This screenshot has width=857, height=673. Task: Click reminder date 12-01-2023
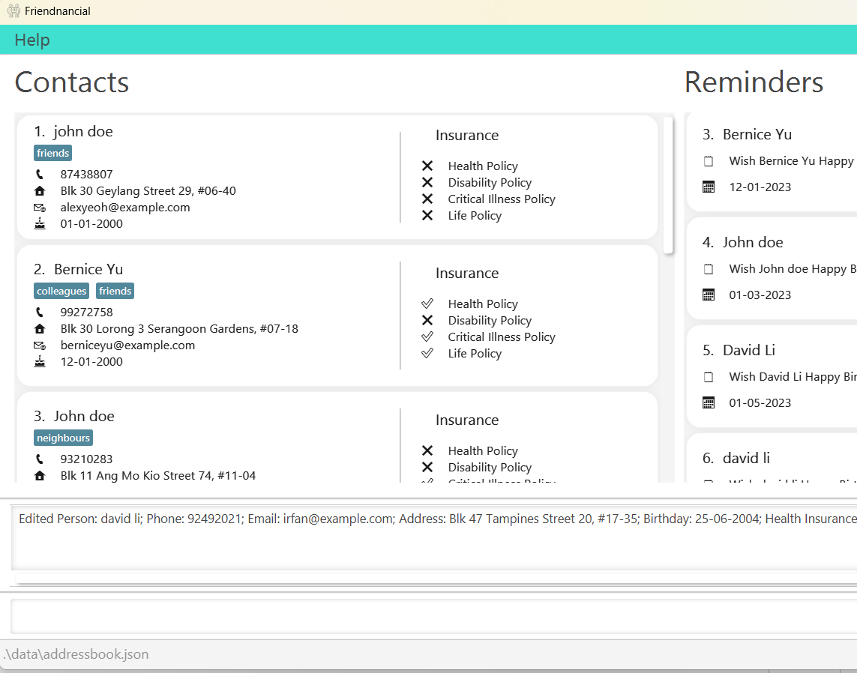click(x=760, y=187)
